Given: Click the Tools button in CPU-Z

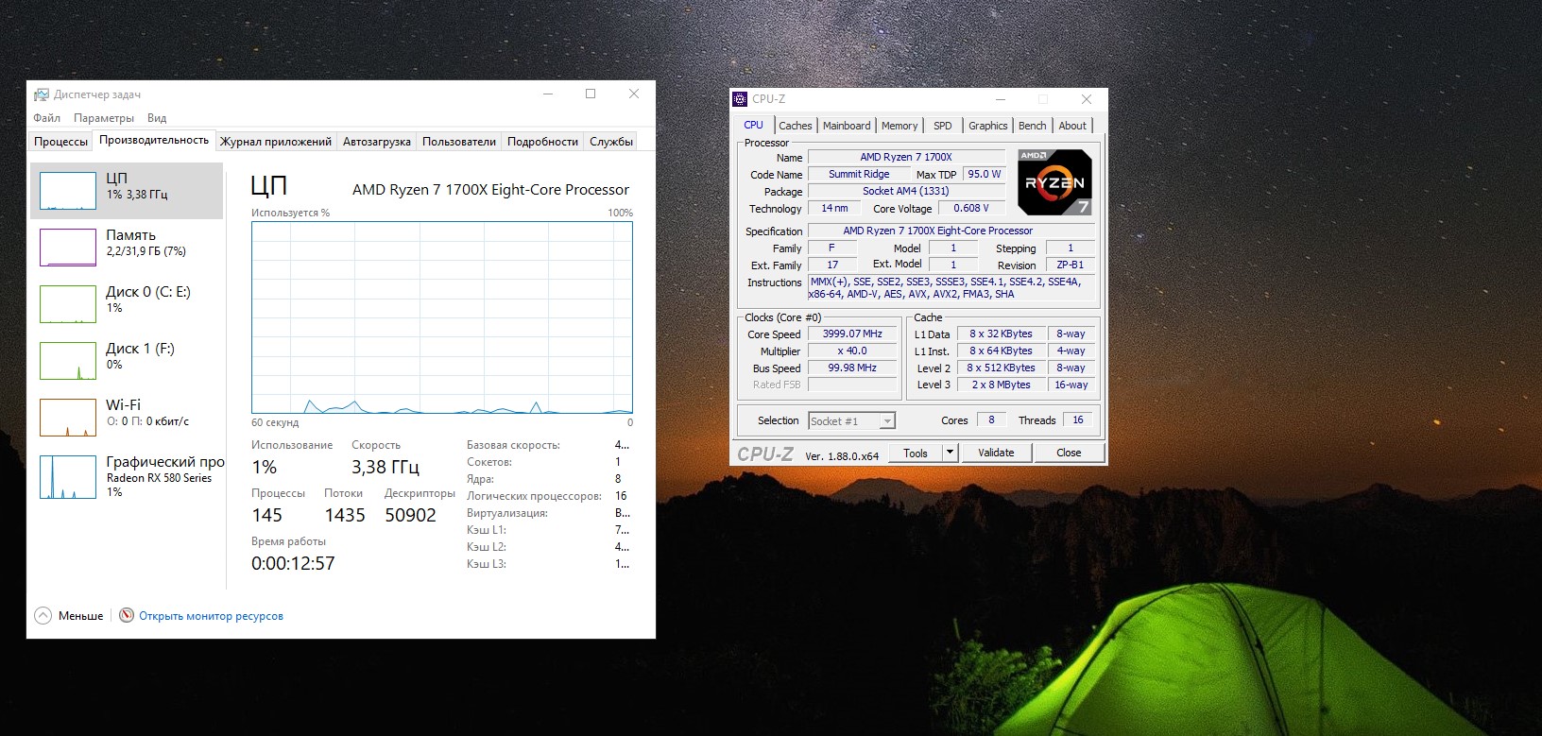Looking at the screenshot, I should [x=916, y=453].
